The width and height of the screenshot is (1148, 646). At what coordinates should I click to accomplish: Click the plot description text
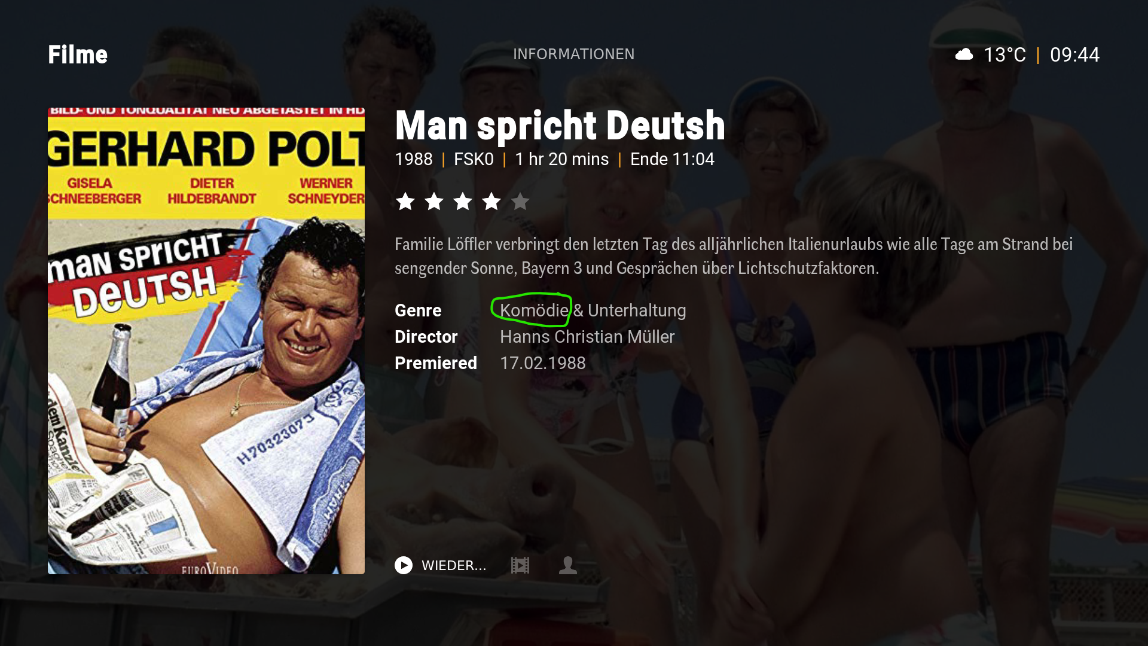[x=734, y=256]
